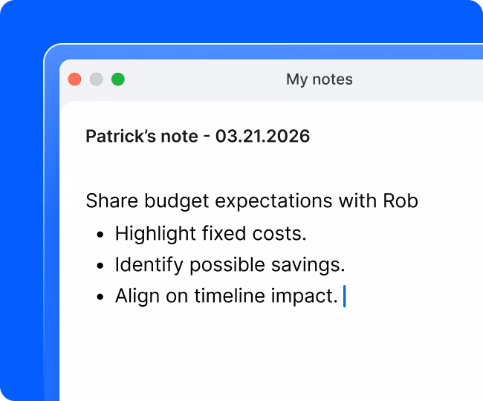The image size is (483, 401).
Task: Click bullet point before "Highlight fixed costs"
Action: (x=101, y=234)
